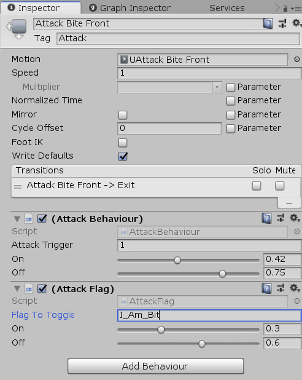Open presets for Attack Flag
This screenshot has width=302, height=380.
tap(281, 288)
